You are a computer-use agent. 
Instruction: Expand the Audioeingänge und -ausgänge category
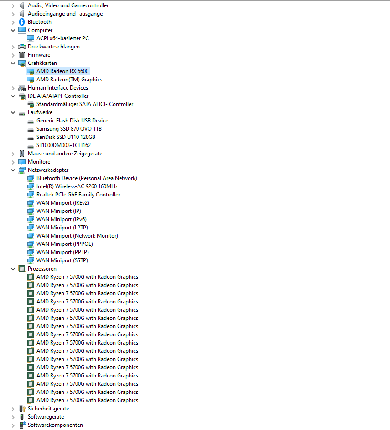tap(13, 14)
